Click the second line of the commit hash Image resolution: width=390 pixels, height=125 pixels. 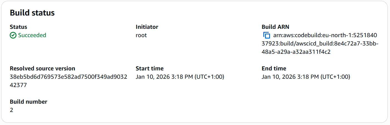[18, 85]
